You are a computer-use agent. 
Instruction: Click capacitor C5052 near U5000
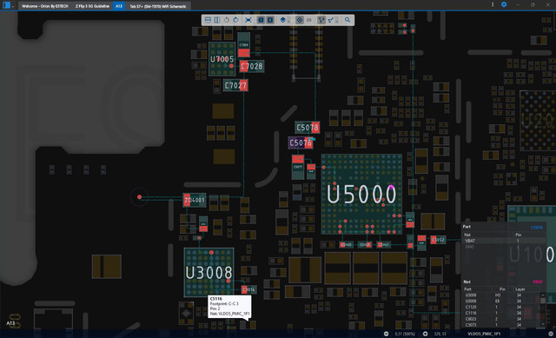coord(438,240)
